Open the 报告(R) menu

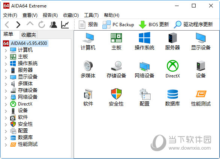[50, 15]
